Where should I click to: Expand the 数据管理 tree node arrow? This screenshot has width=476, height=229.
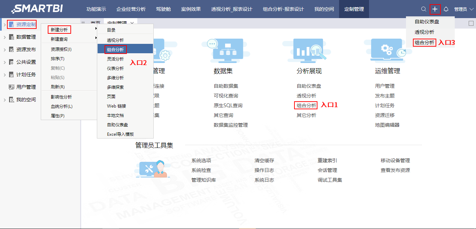coord(5,37)
